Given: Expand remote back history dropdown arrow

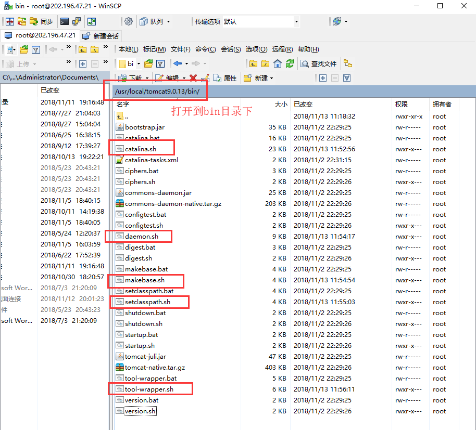Looking at the screenshot, I should (x=186, y=63).
